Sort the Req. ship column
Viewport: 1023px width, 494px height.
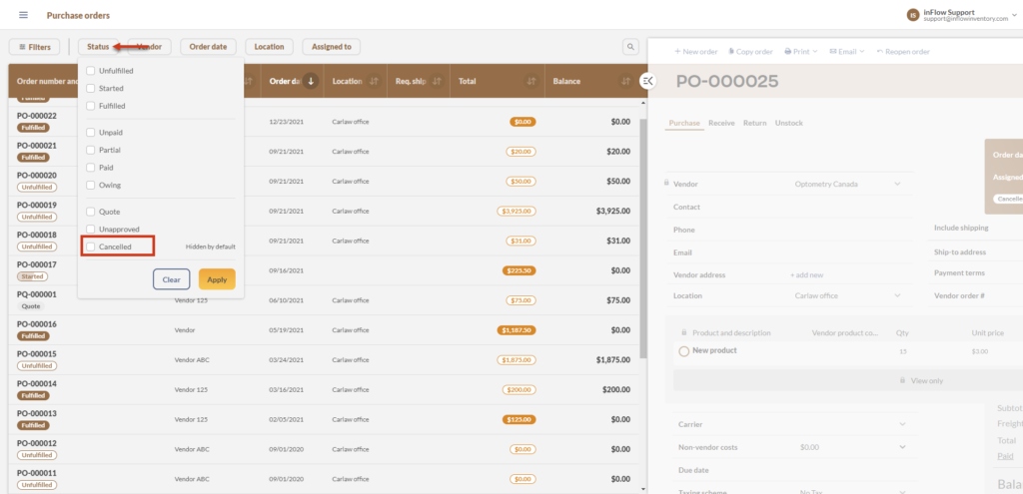(x=438, y=82)
